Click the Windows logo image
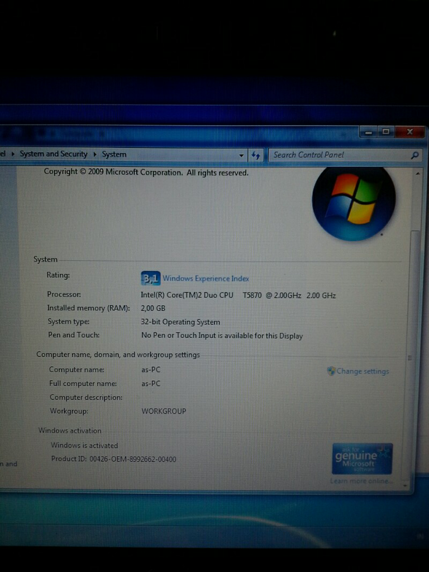The width and height of the screenshot is (429, 572). [354, 204]
